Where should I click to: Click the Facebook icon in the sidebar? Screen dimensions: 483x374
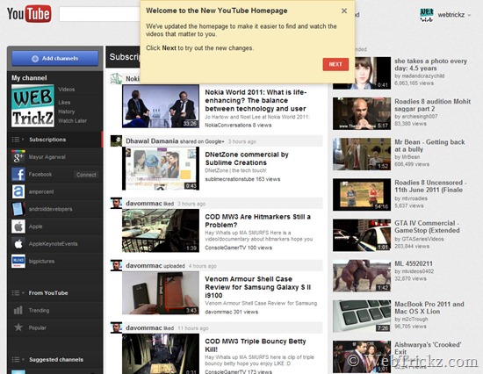pos(18,175)
